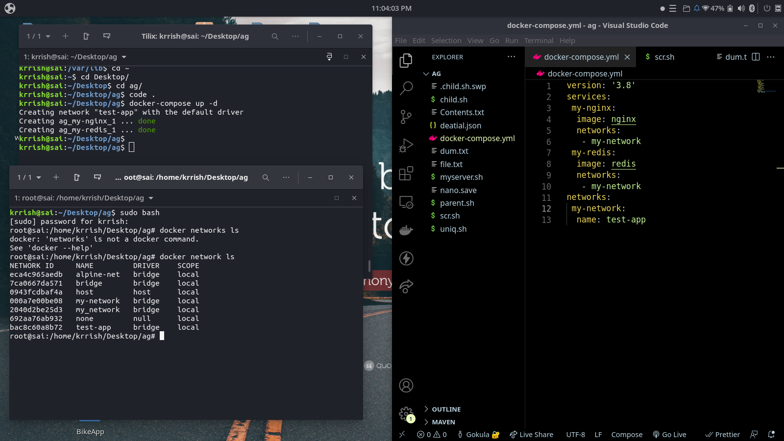Click the errors and warnings status indicator

tap(432, 435)
